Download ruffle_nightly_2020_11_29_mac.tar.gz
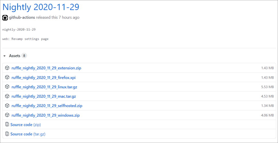The width and height of the screenshot is (278, 143). point(44,96)
